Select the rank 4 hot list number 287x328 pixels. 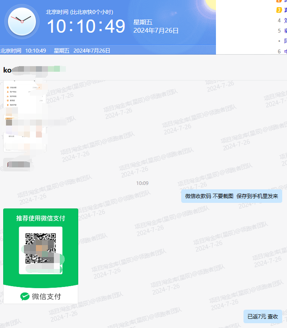tap(279, 20)
